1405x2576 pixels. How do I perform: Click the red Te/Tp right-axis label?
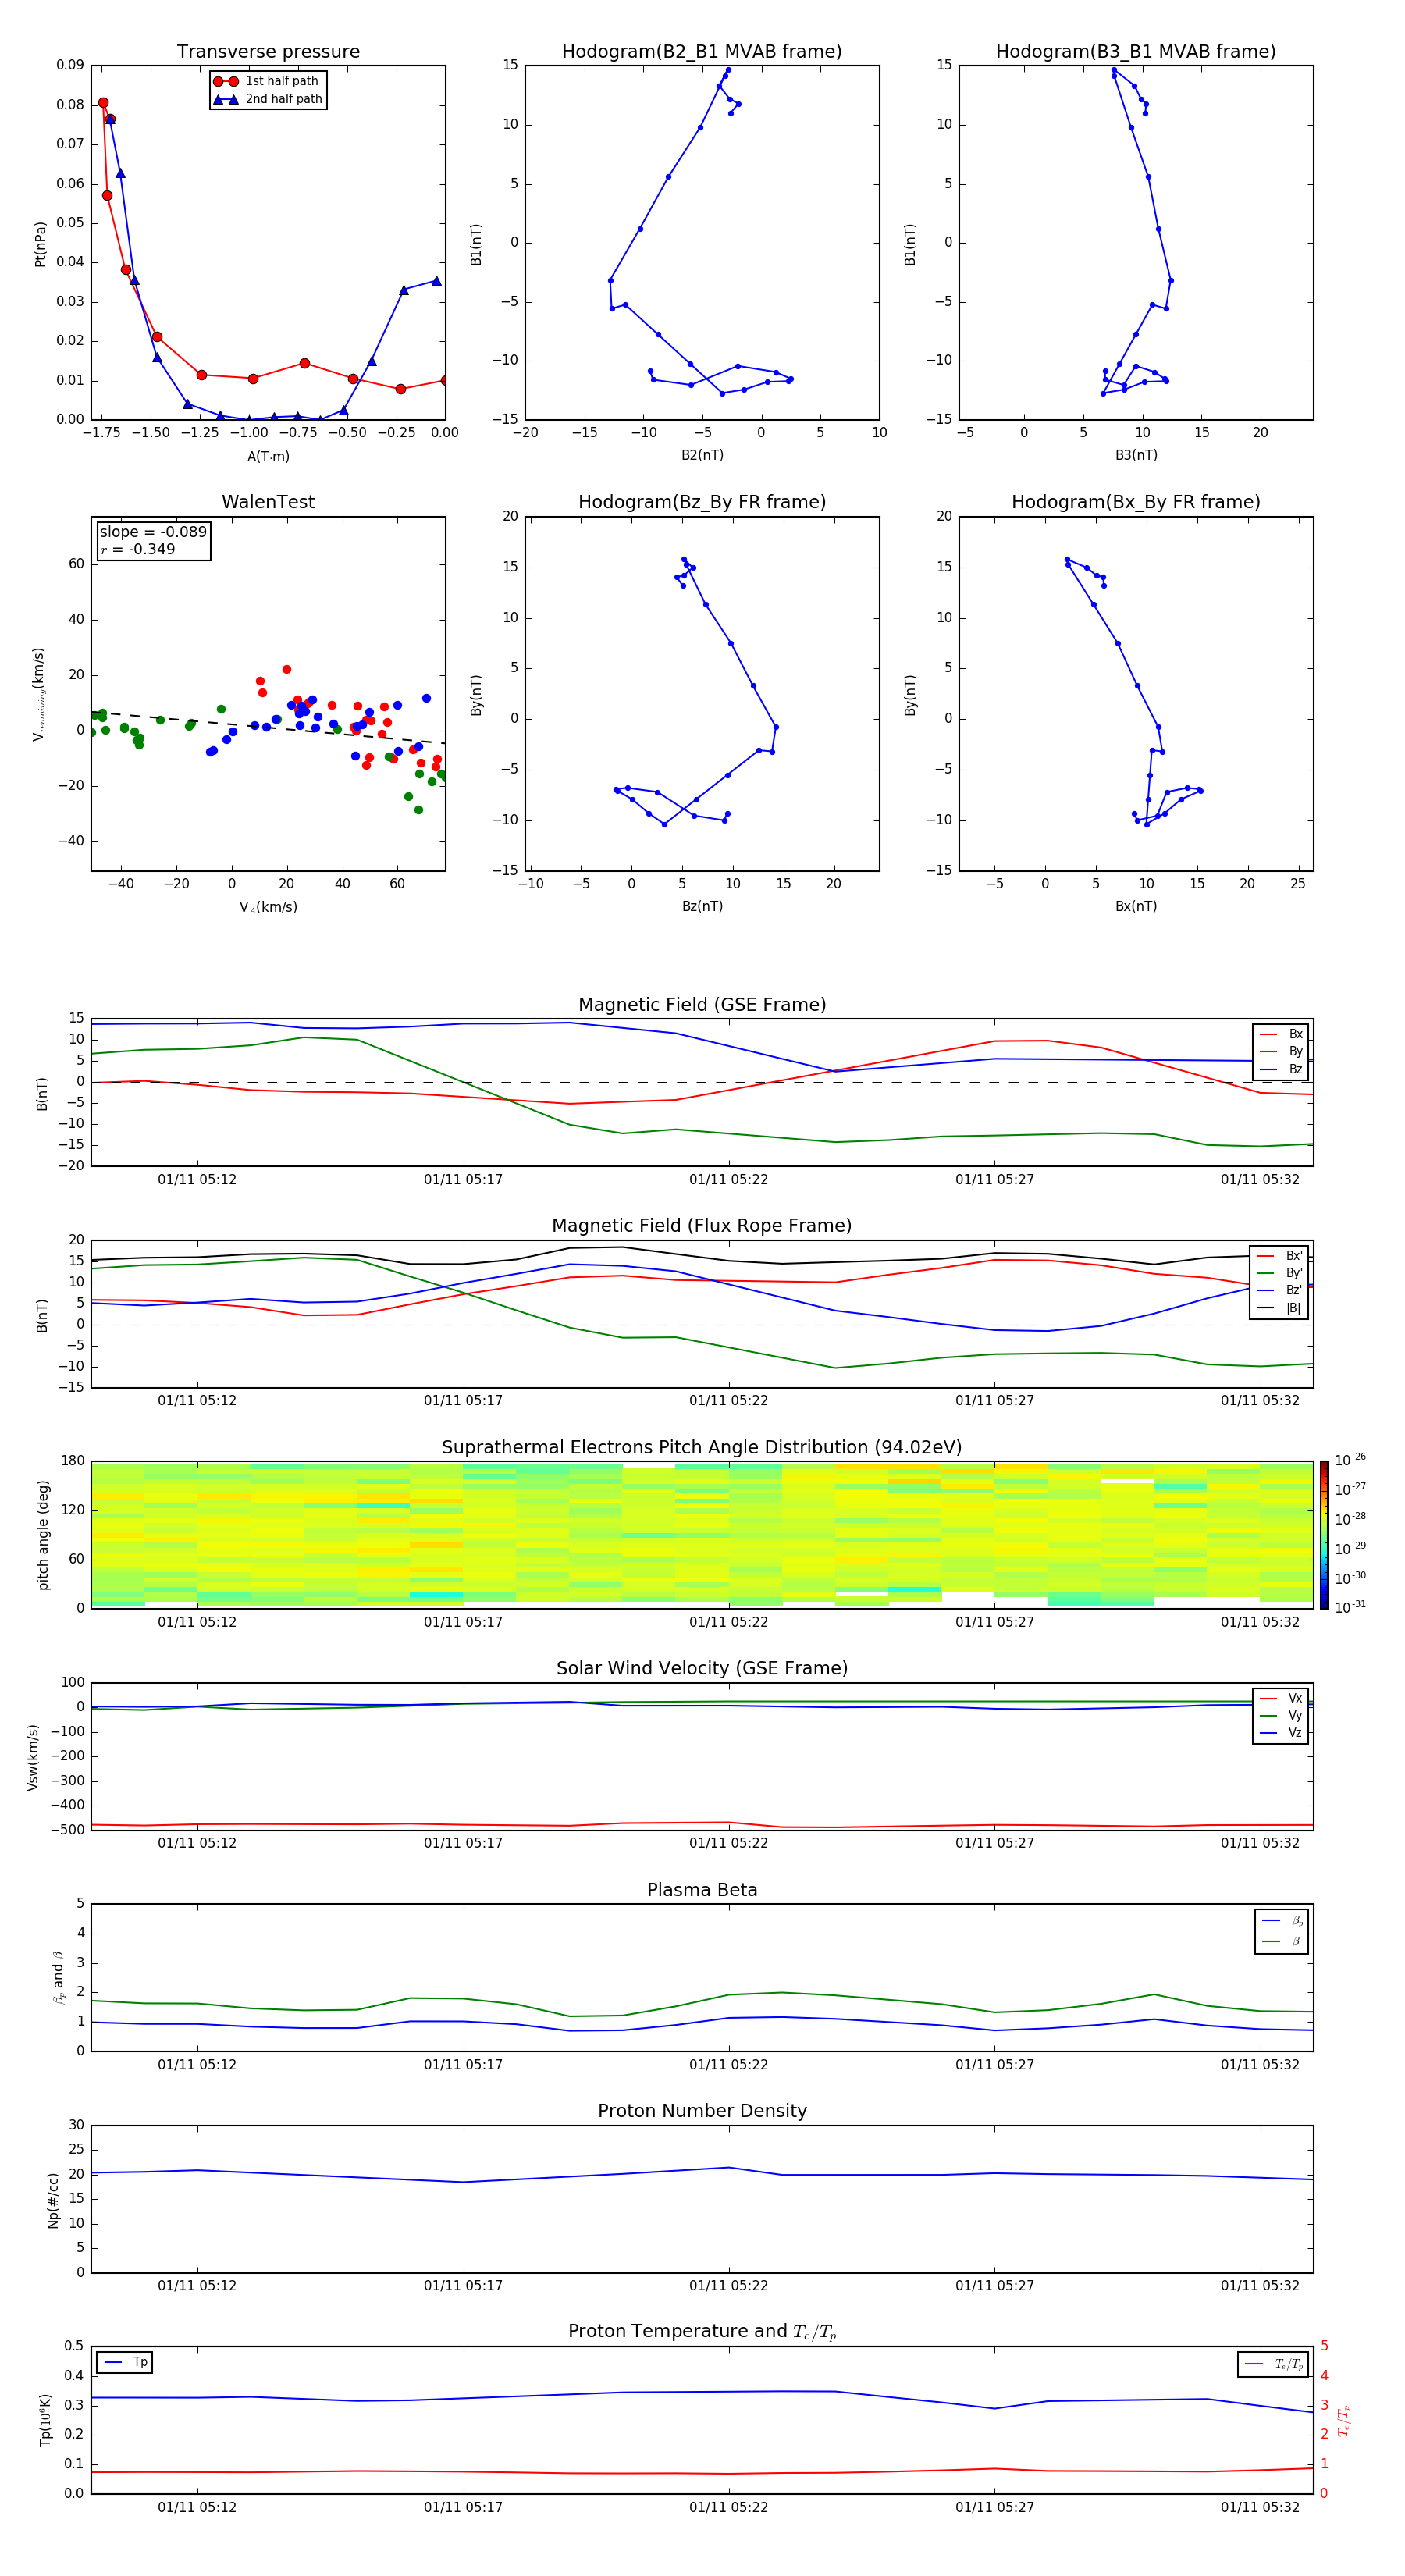[1343, 2420]
